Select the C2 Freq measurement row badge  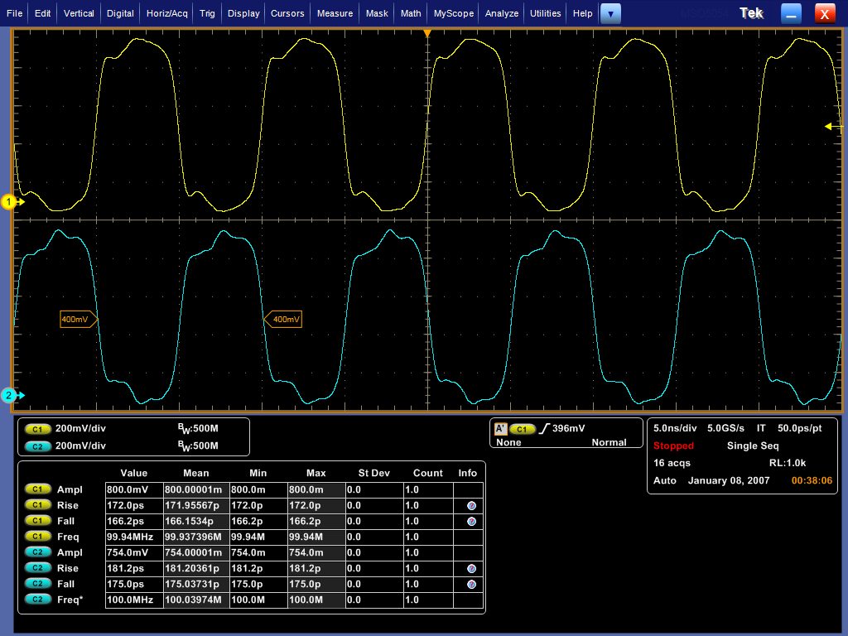[x=38, y=600]
